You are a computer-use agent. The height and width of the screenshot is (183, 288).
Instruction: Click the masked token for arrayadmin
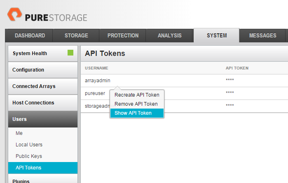230,80
